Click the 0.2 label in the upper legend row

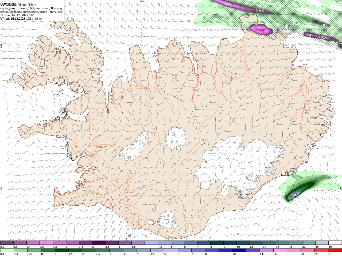(2, 247)
